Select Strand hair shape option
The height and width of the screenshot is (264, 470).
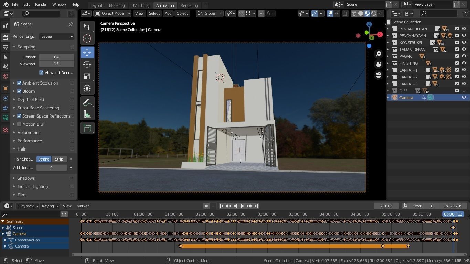point(44,159)
